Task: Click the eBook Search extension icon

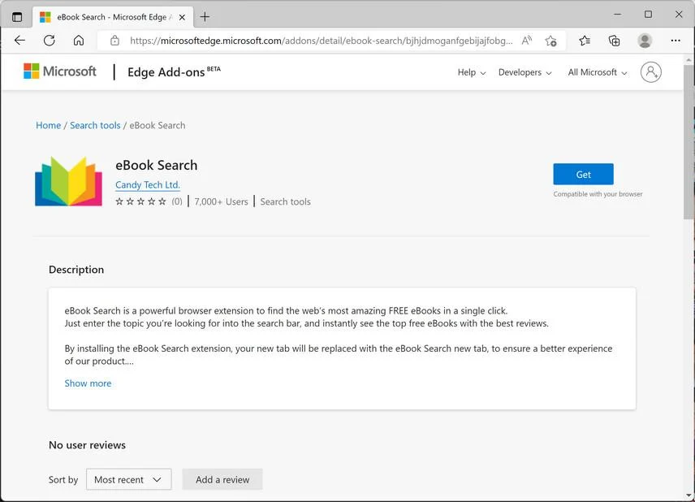Action: coord(69,181)
